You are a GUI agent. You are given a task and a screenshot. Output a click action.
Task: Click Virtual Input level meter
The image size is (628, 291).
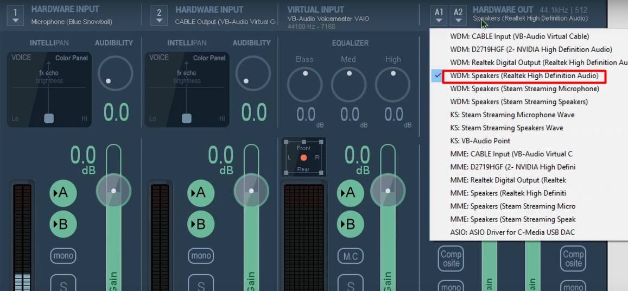pyautogui.click(x=304, y=235)
